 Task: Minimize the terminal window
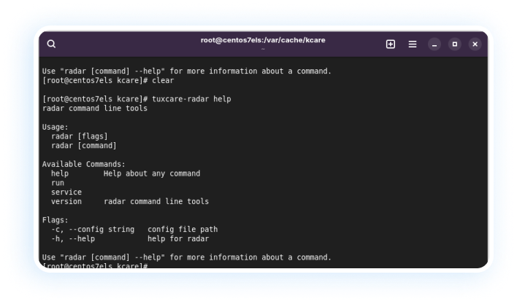pyautogui.click(x=434, y=44)
